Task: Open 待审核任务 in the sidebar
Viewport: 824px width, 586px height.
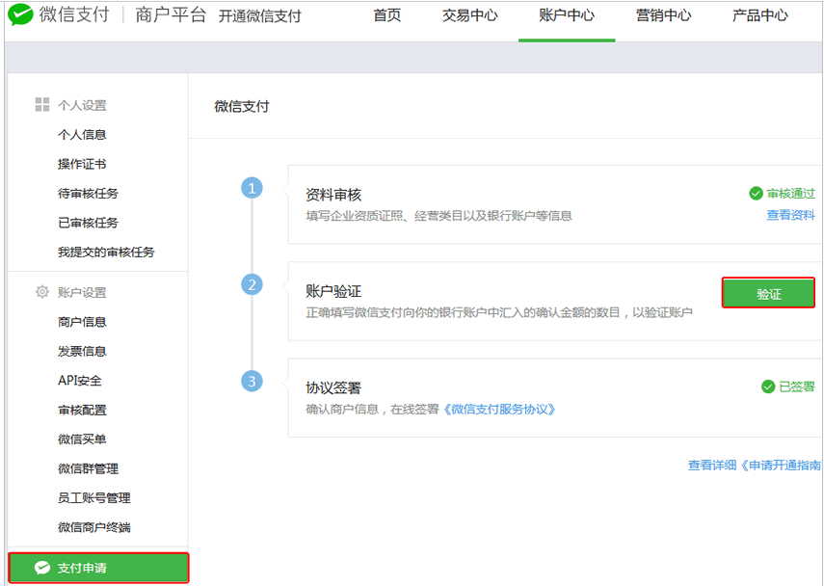Action: [x=88, y=194]
